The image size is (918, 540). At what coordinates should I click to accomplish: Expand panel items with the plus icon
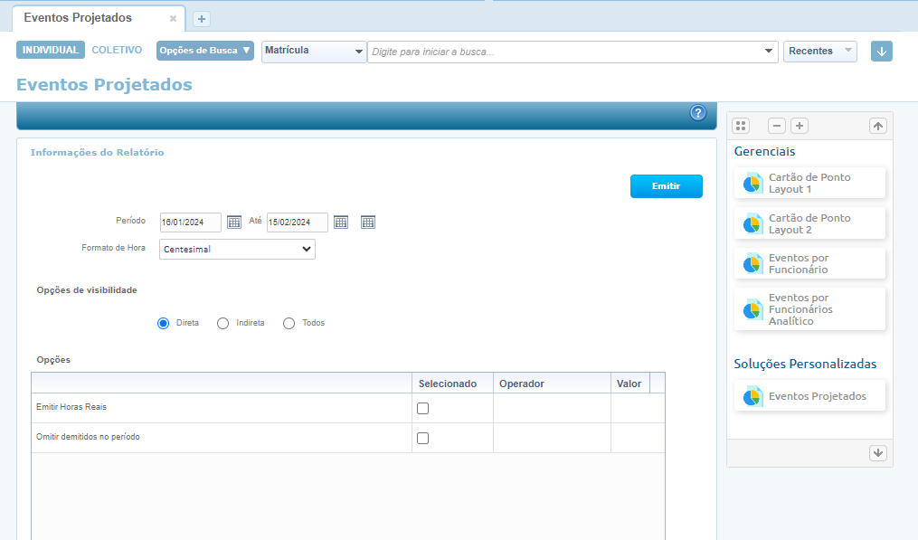click(x=800, y=126)
